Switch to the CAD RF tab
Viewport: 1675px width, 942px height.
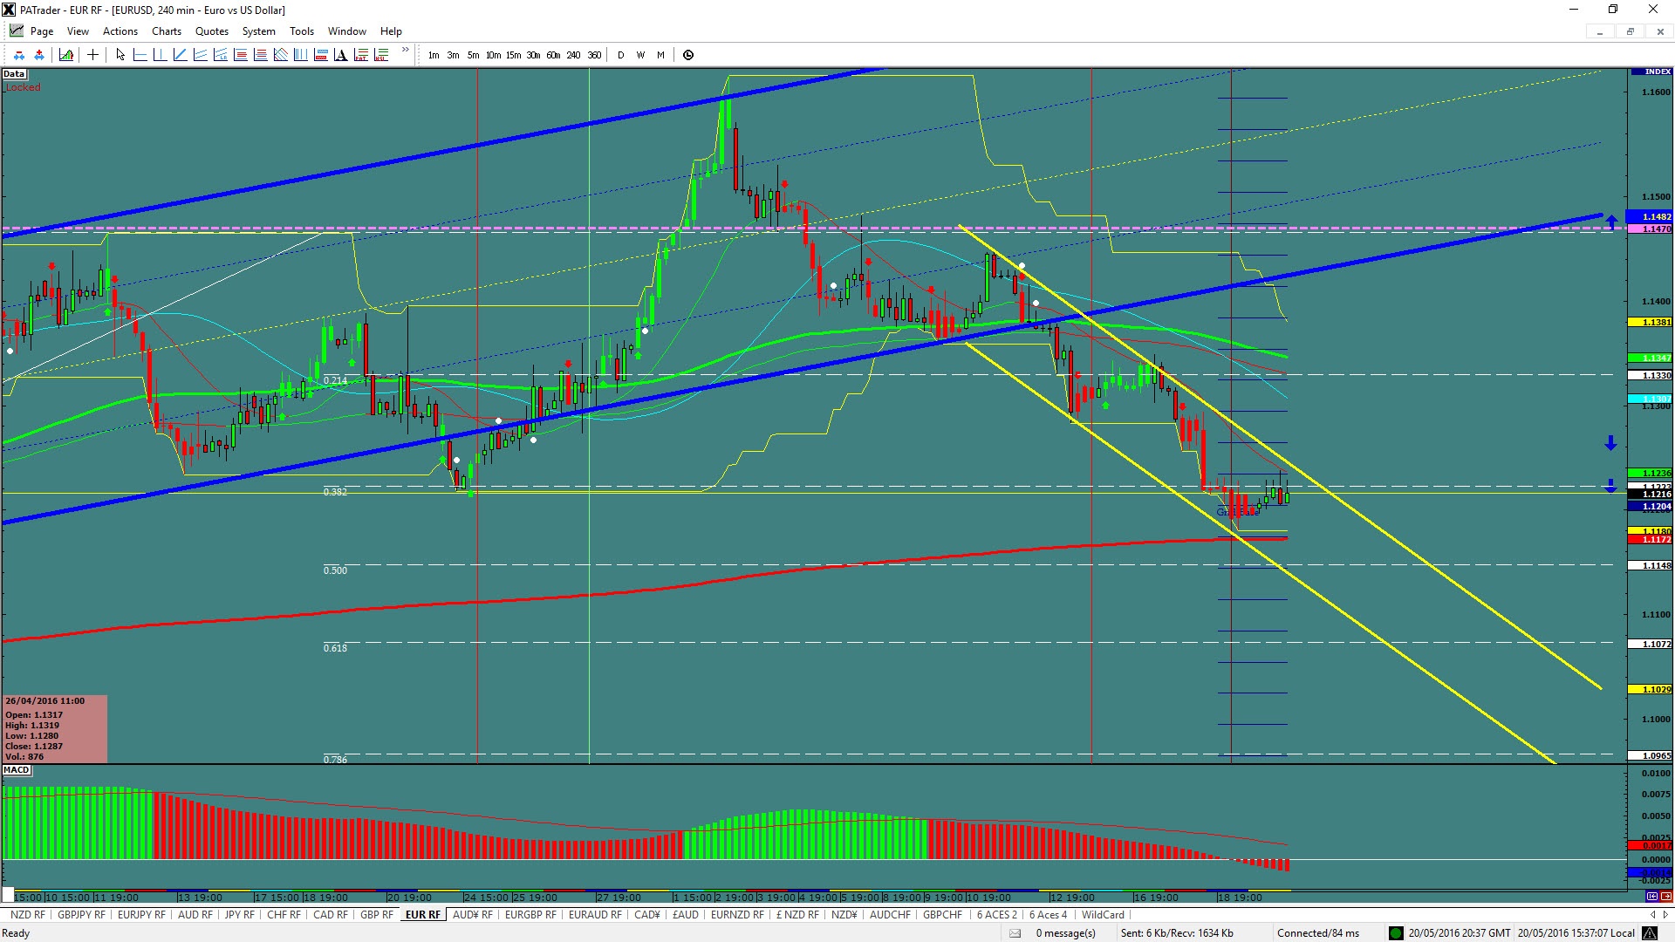pos(331,915)
